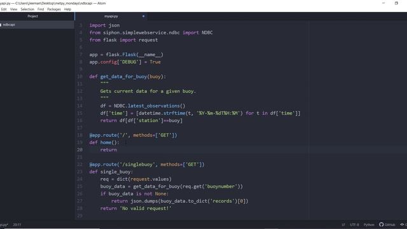This screenshot has width=407, height=229.
Task: Open the Edit menu
Action: tap(4, 9)
